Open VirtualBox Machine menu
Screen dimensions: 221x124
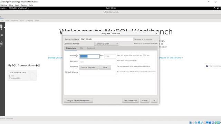tap(4, 5)
